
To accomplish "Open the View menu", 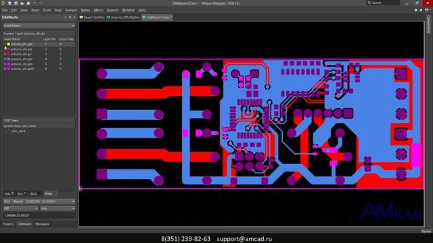I will pyautogui.click(x=24, y=10).
